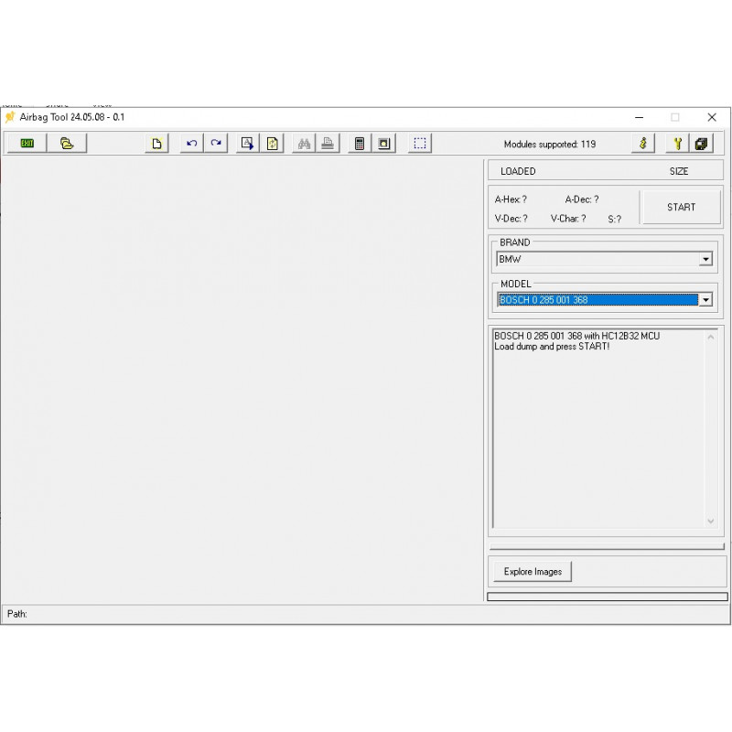Open the Calculator tool icon
The image size is (732, 732).
(360, 143)
